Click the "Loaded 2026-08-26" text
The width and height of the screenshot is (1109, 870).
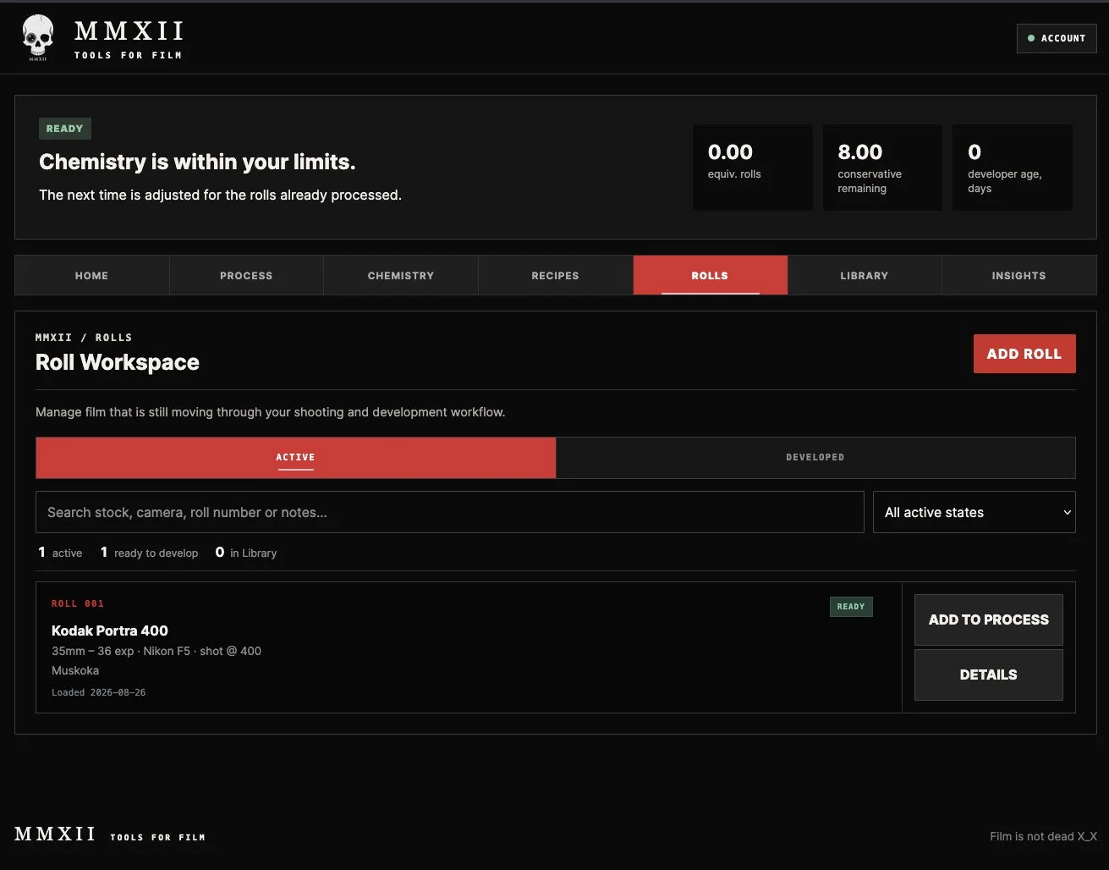98,692
